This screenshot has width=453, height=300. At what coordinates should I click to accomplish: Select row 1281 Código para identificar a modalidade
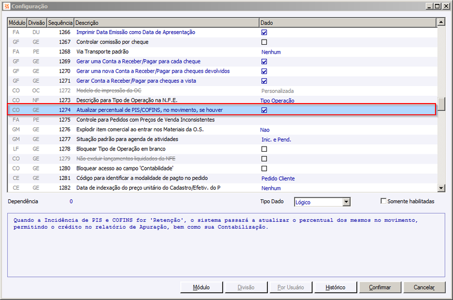point(222,178)
